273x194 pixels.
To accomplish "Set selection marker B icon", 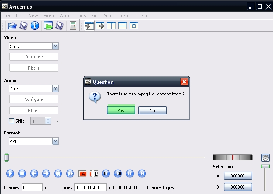I will tap(94, 174).
